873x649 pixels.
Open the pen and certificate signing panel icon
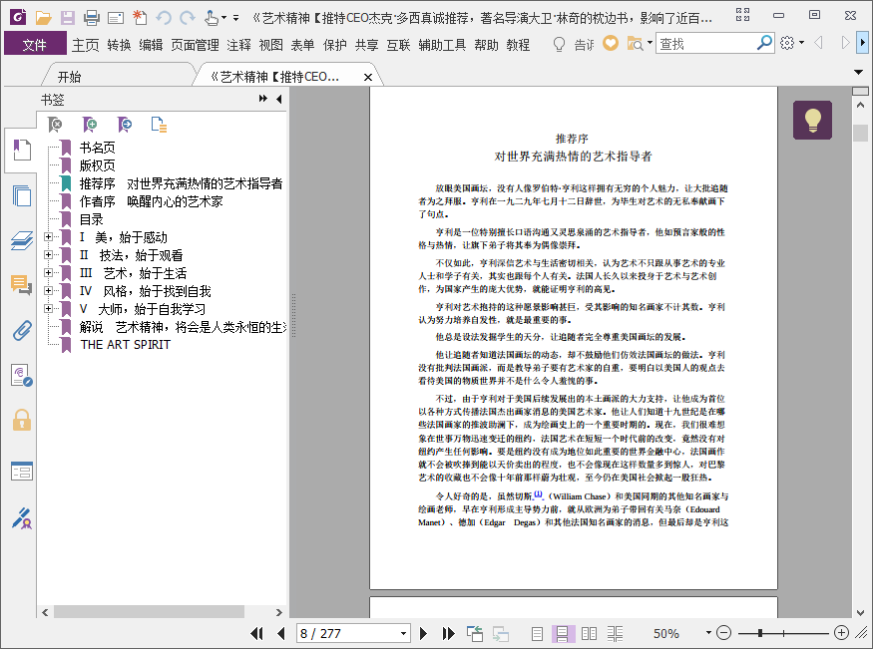click(x=22, y=517)
